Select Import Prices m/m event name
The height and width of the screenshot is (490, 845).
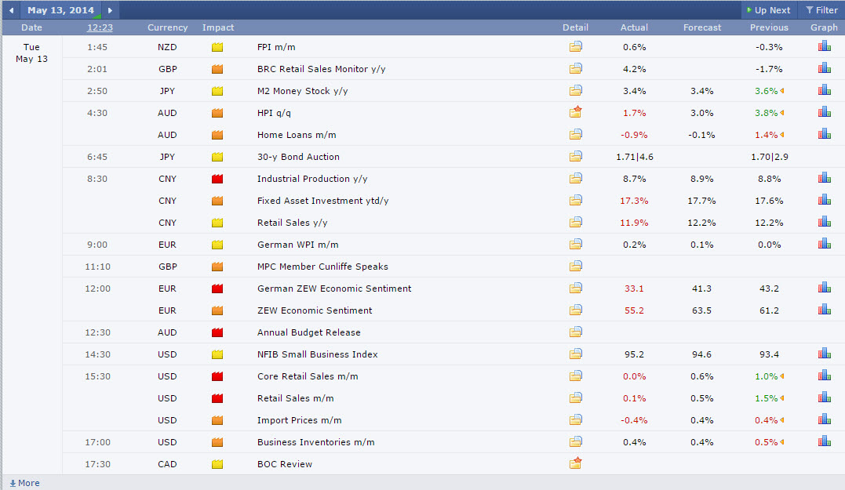(x=299, y=420)
